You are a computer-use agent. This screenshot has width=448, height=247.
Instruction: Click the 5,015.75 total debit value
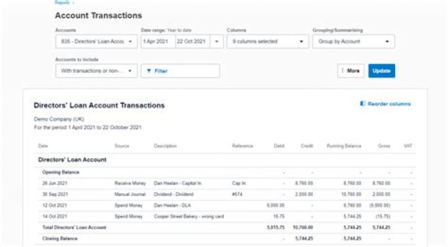pos(276,228)
